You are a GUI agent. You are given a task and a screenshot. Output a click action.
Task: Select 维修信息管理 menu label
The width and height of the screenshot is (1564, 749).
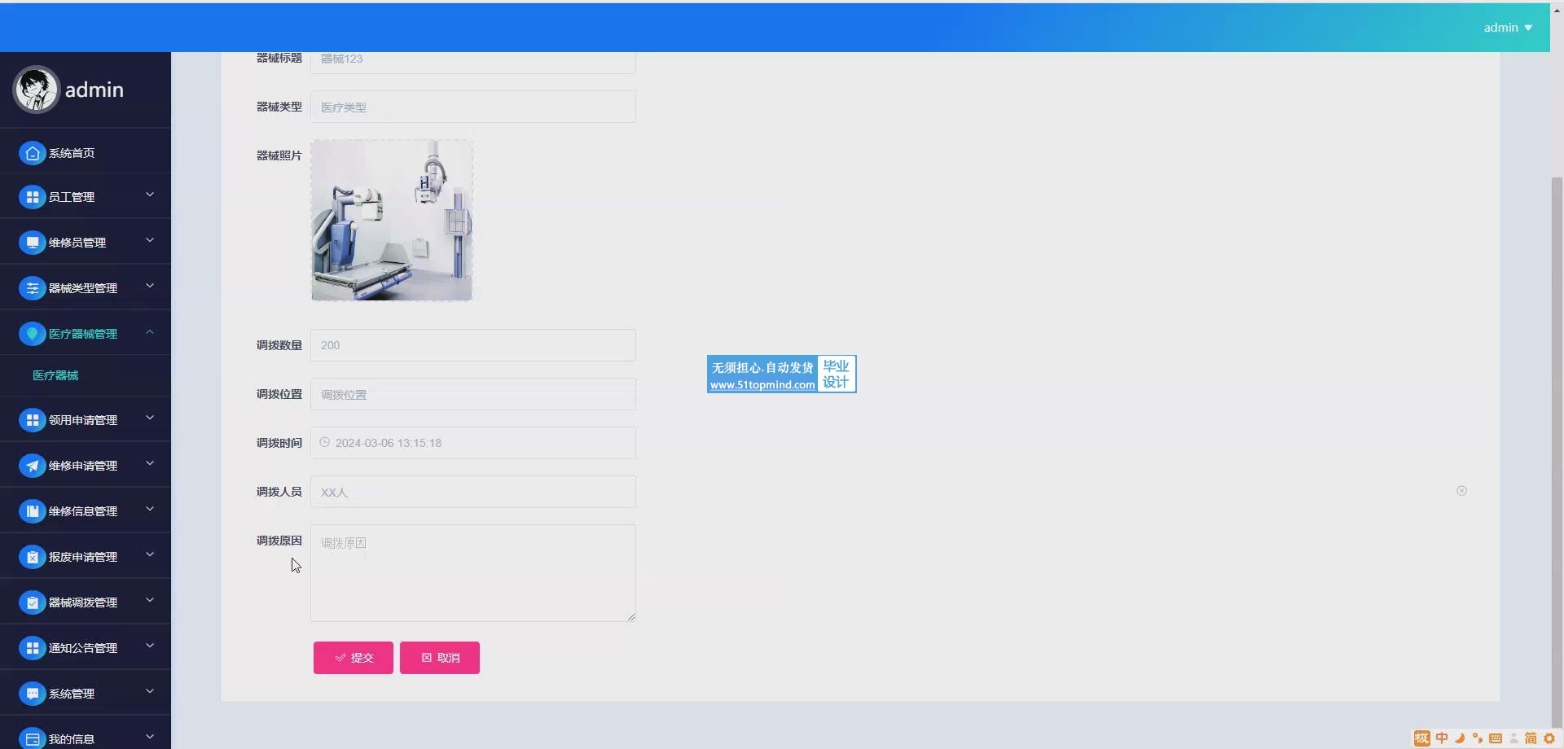tap(83, 511)
